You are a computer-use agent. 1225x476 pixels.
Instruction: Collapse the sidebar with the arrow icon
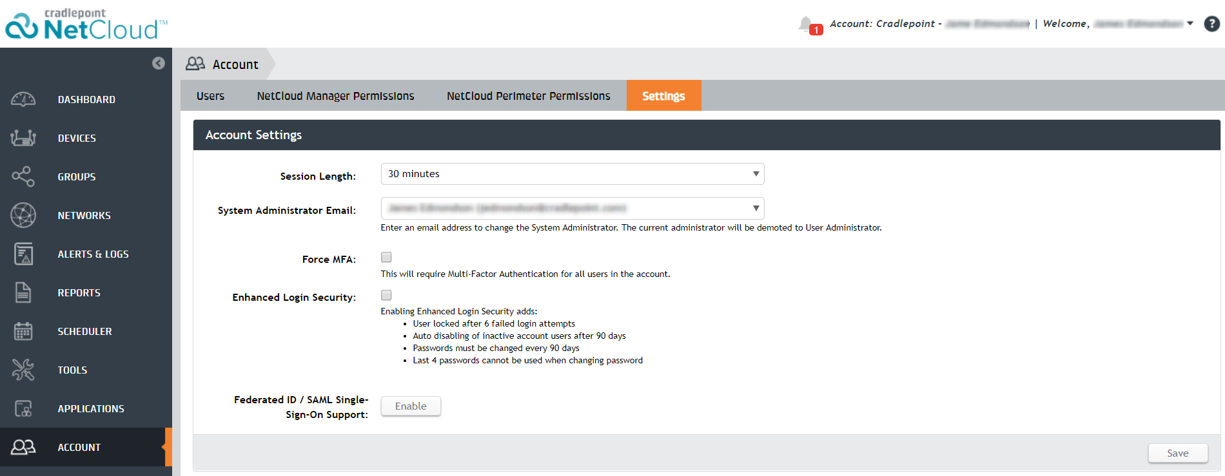(159, 63)
